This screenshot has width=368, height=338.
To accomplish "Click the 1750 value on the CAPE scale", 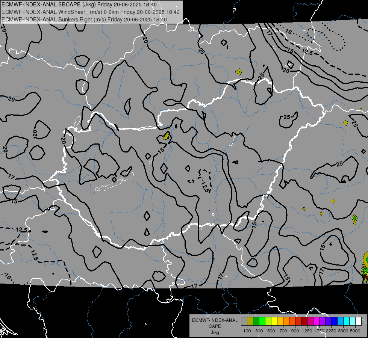I will 319,331.
